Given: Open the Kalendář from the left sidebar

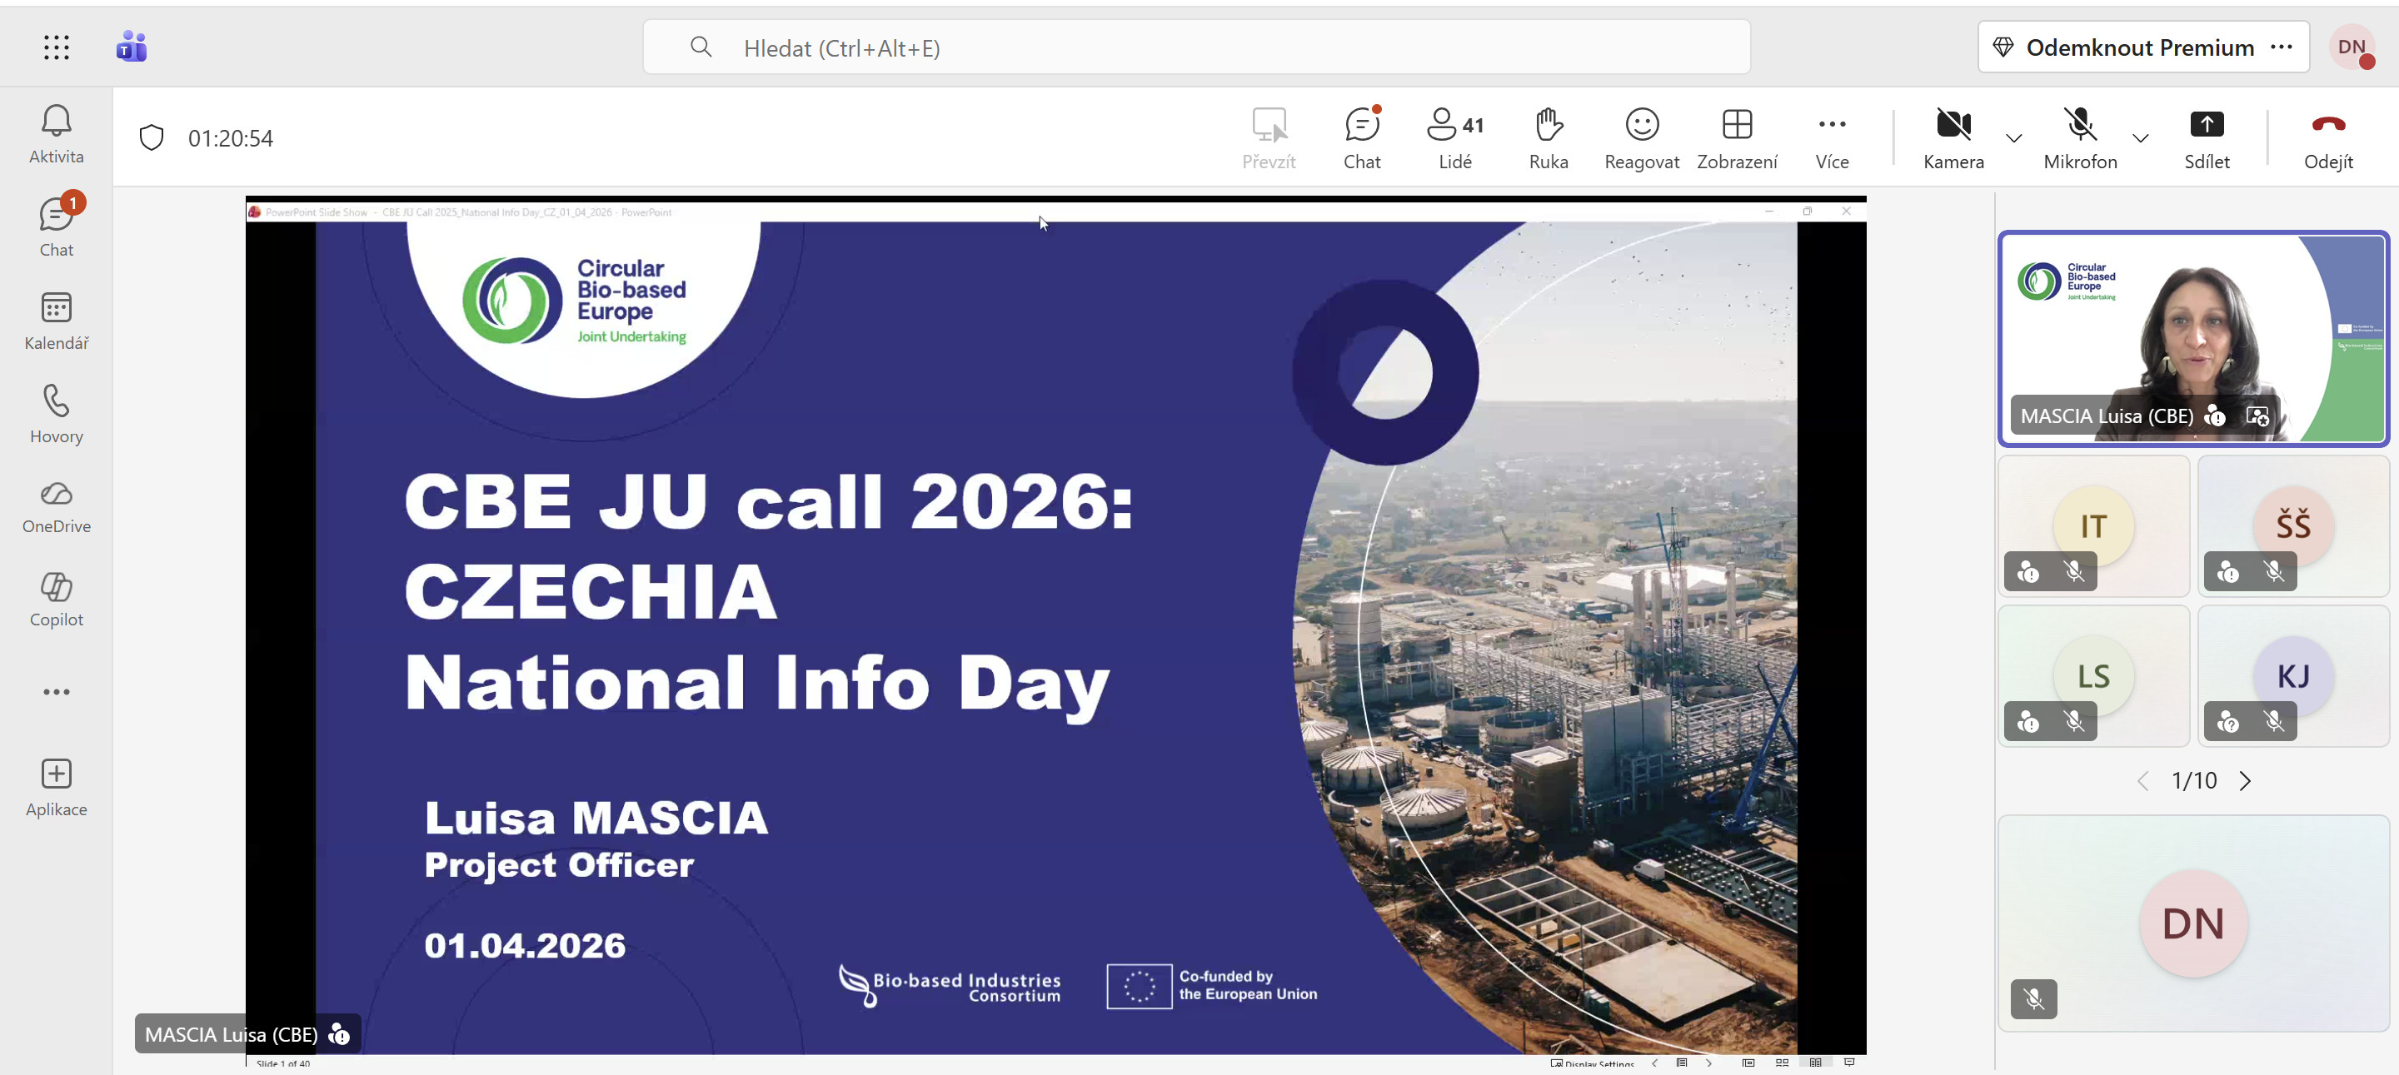Looking at the screenshot, I should pos(56,319).
